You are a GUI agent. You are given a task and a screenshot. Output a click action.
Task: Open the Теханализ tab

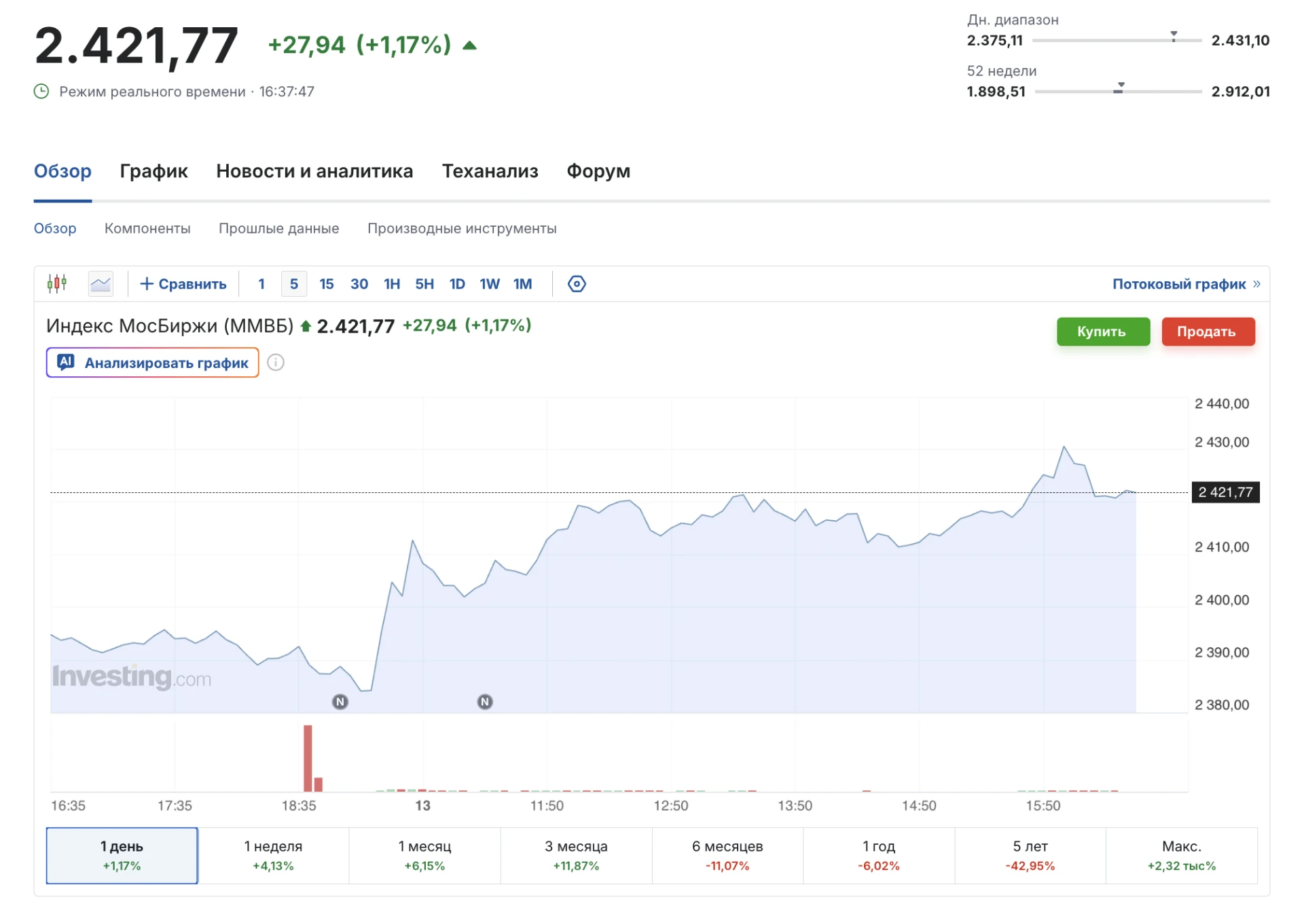[x=490, y=171]
